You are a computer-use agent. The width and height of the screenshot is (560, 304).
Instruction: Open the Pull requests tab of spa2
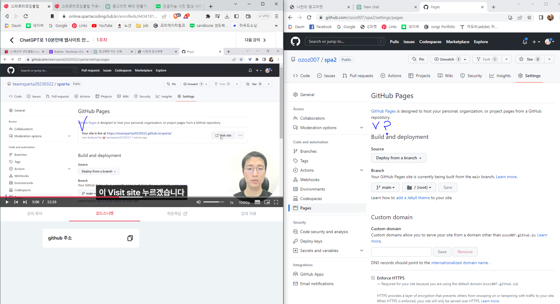pyautogui.click(x=358, y=76)
